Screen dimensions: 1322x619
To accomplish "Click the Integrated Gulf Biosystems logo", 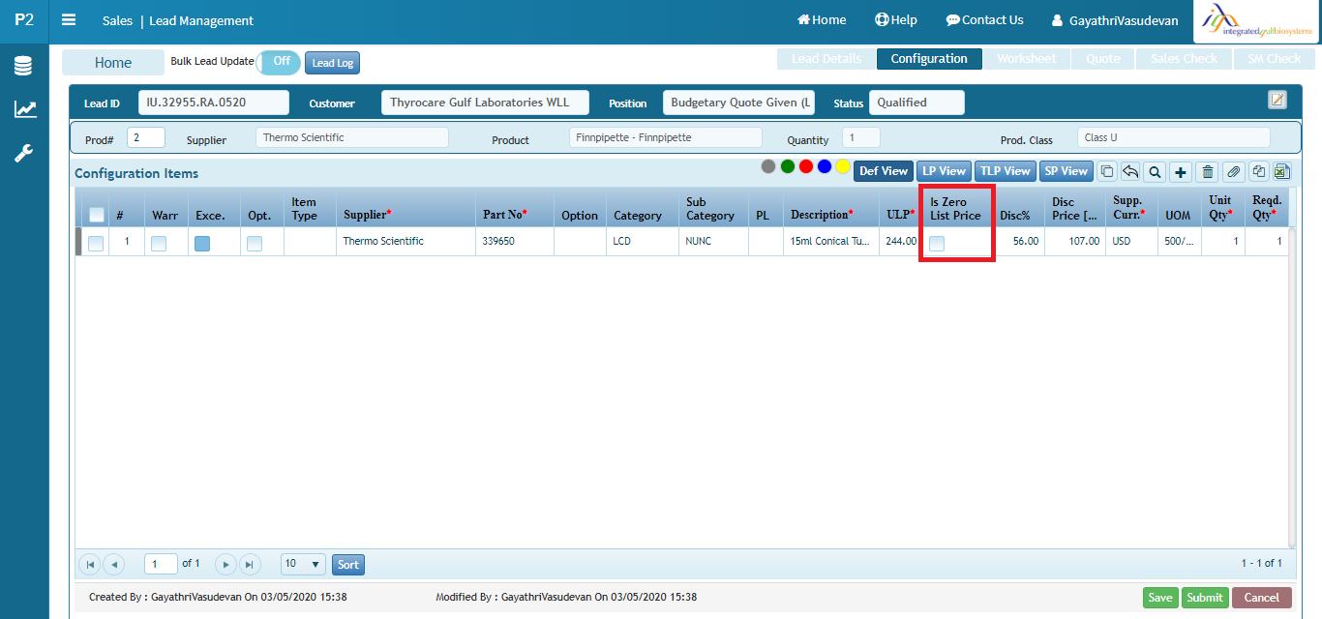I will (x=1255, y=21).
